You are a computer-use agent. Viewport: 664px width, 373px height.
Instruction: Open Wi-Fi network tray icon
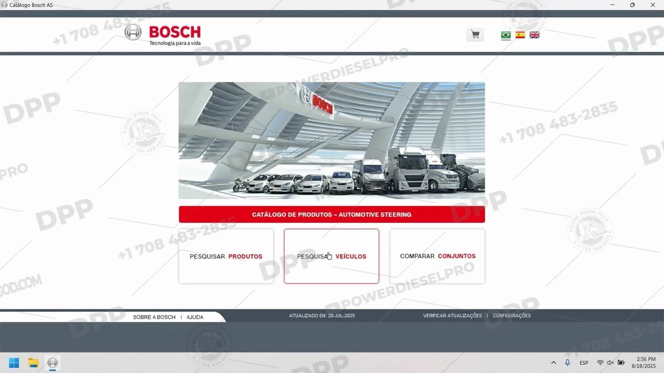coord(600,363)
